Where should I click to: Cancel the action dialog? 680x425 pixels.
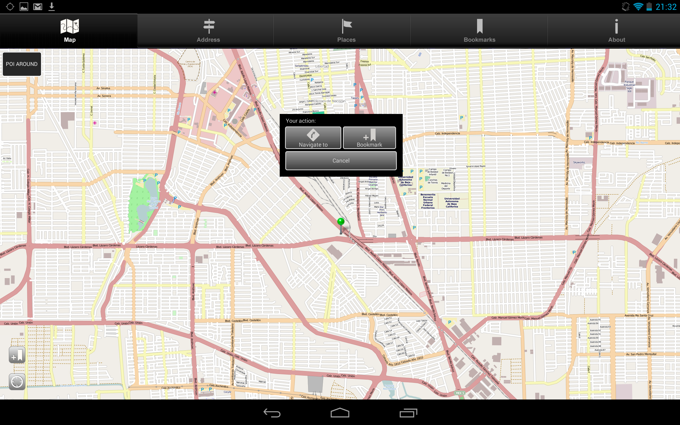pos(341,160)
